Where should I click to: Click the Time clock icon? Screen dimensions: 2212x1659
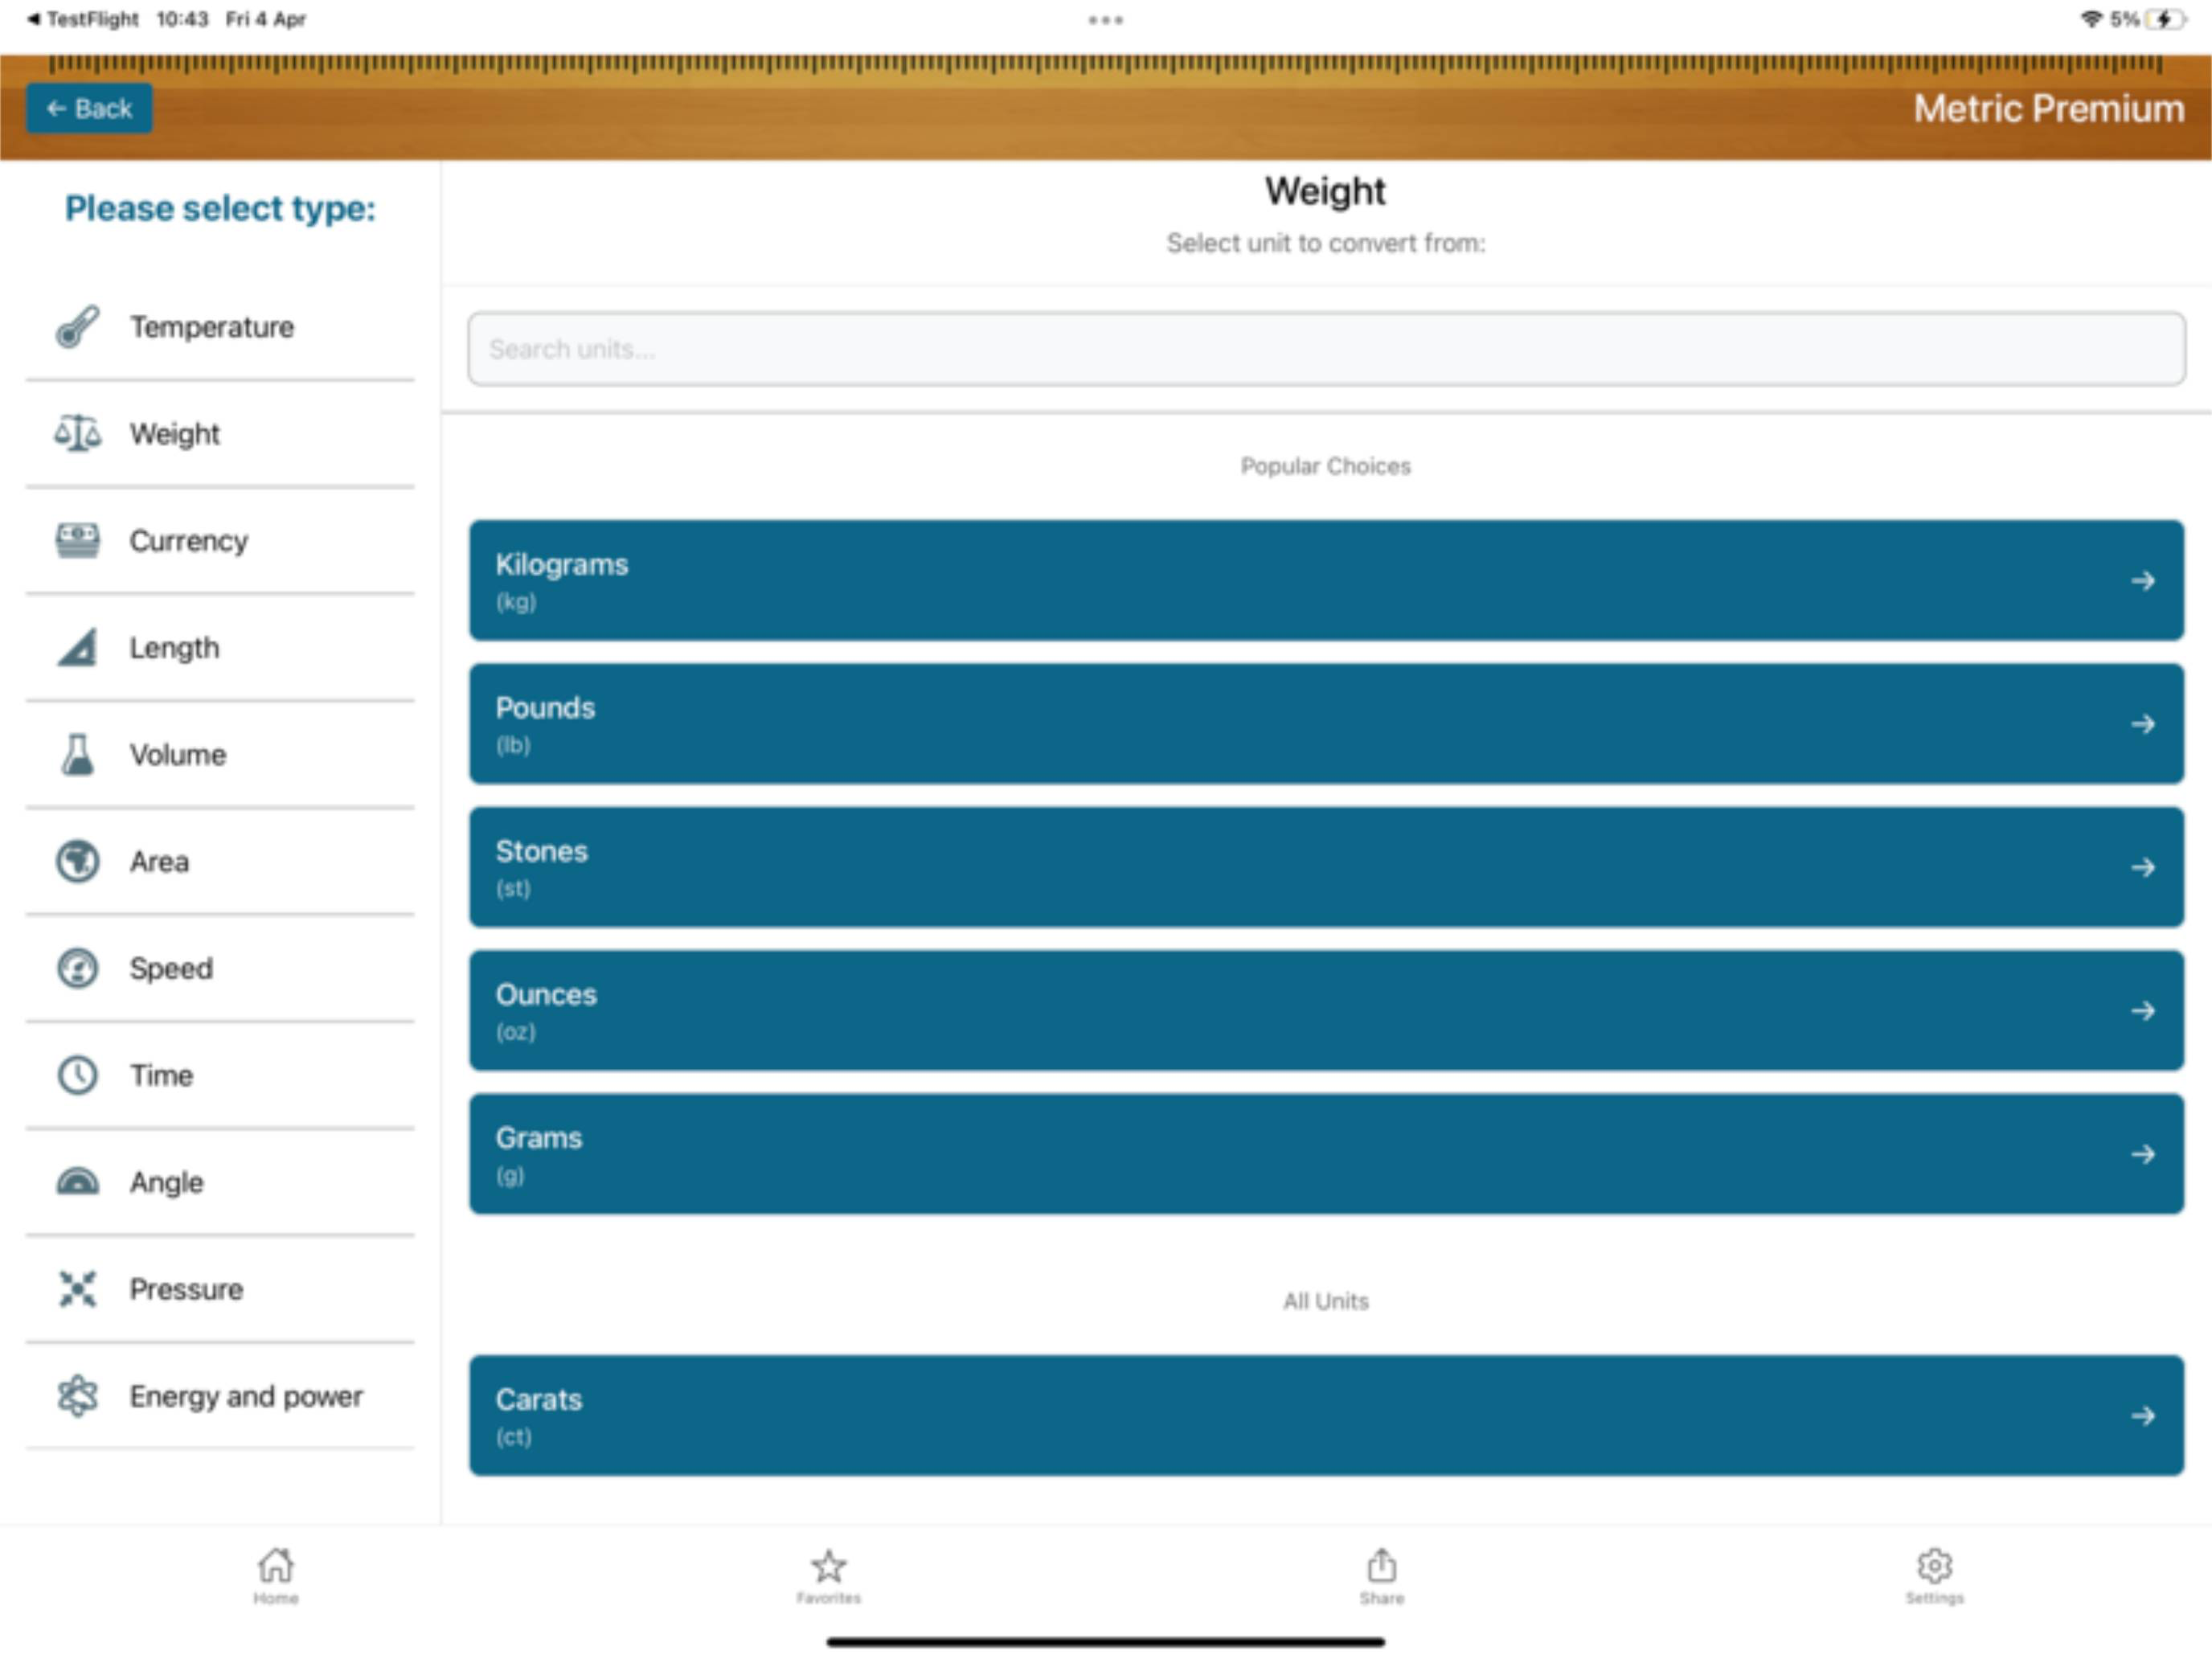77,1076
